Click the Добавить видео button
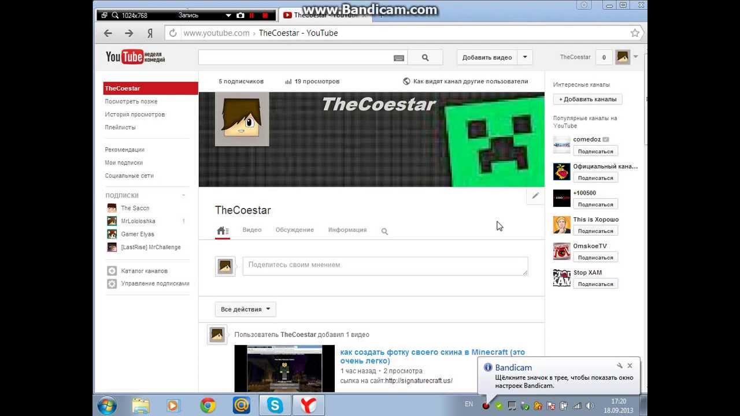The image size is (740, 416). coord(487,57)
